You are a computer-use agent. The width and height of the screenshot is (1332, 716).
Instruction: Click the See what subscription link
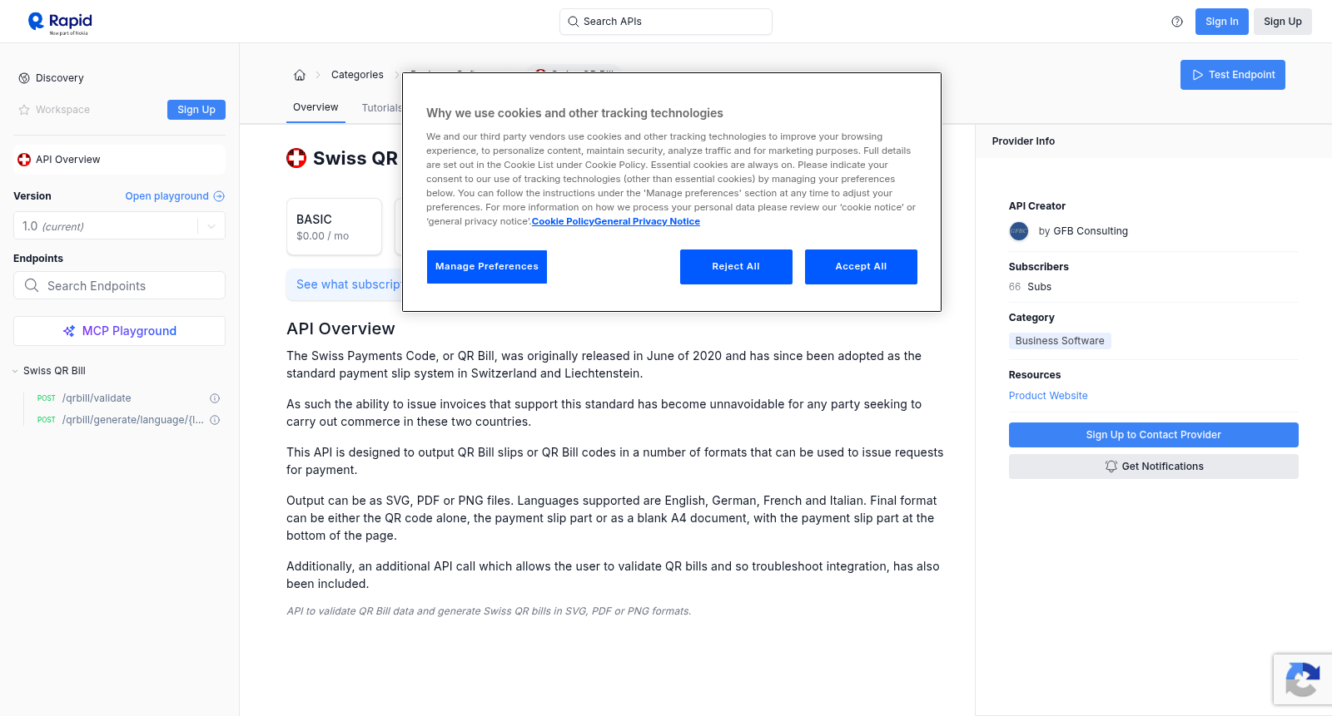point(349,284)
